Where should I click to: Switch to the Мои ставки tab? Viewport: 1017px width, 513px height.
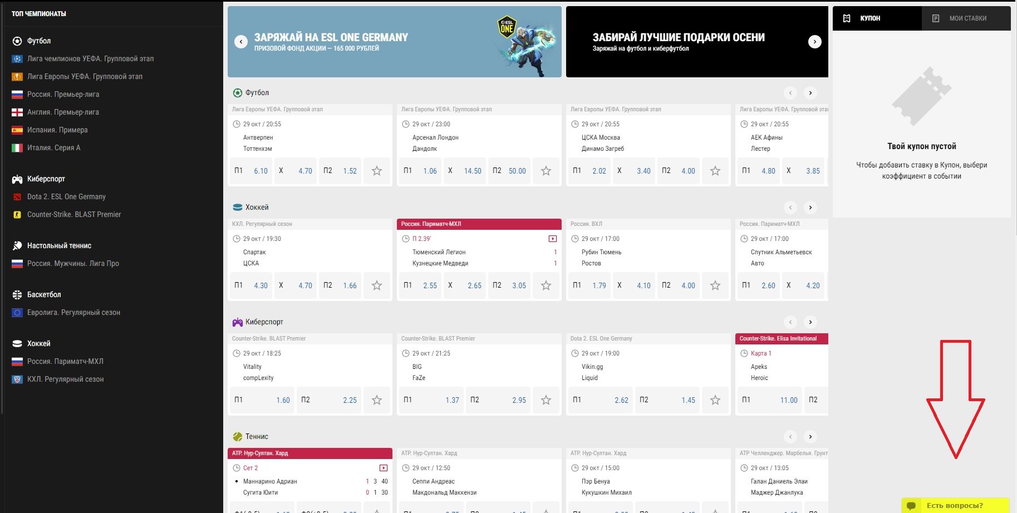point(967,18)
